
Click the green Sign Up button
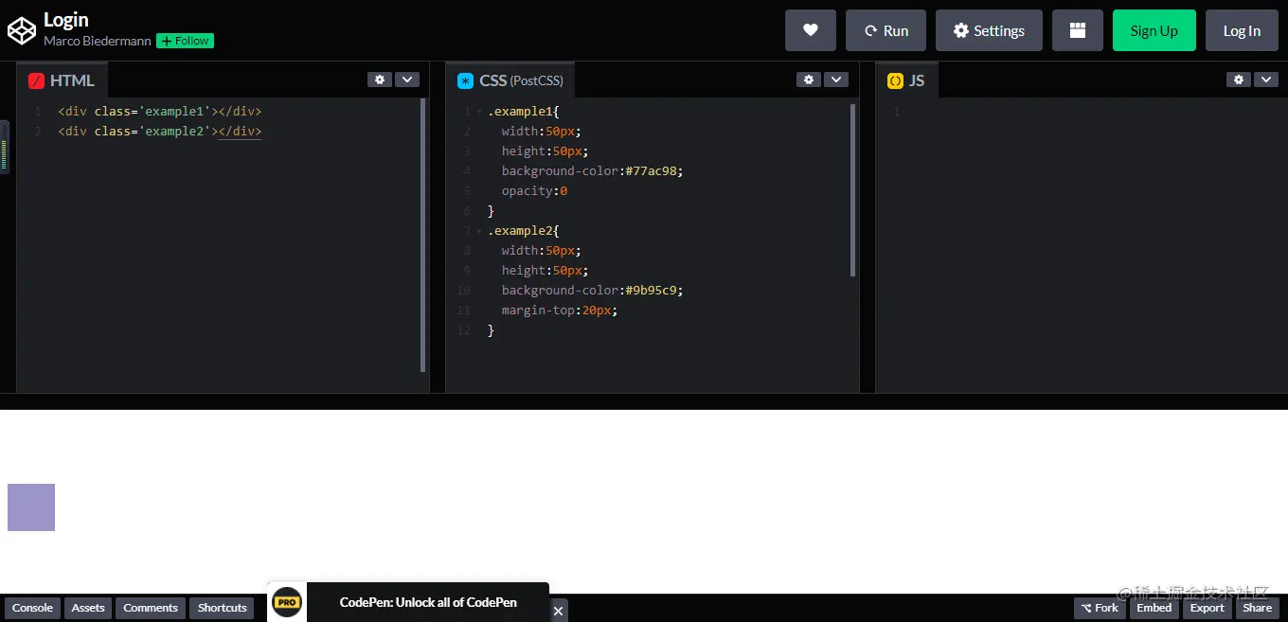[1154, 30]
